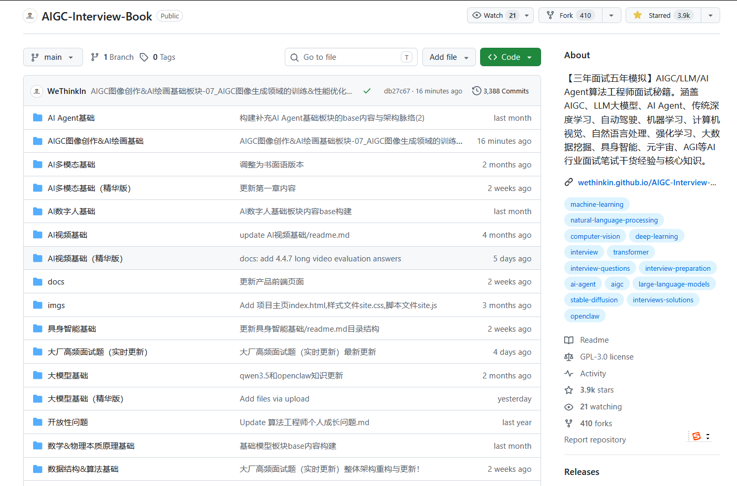Viewport: 737px width, 486px height.
Task: Toggle the Starred button to unstar repository
Action: click(663, 15)
